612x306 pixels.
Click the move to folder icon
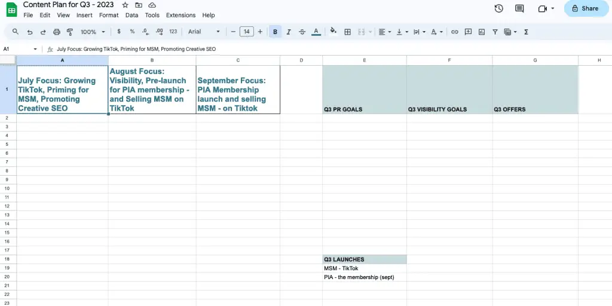tap(139, 5)
